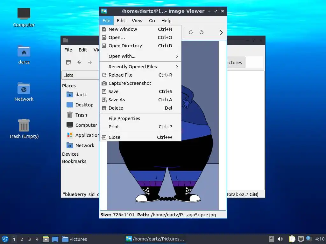This screenshot has height=244, width=326.
Task: Open the dartz home folder desktop icon
Action: 24,55
